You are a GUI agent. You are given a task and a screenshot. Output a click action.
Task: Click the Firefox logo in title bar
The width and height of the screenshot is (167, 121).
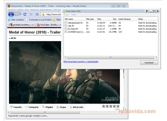[9, 6]
